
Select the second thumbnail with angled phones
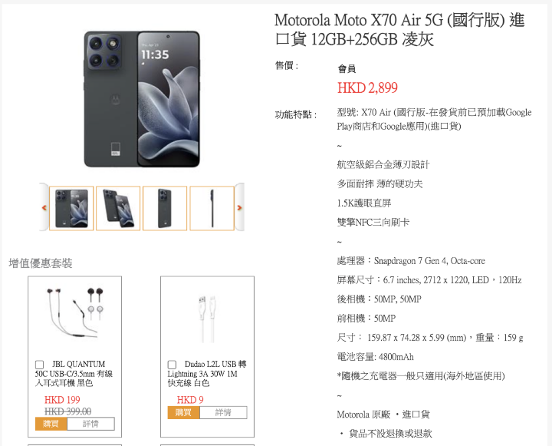118,208
